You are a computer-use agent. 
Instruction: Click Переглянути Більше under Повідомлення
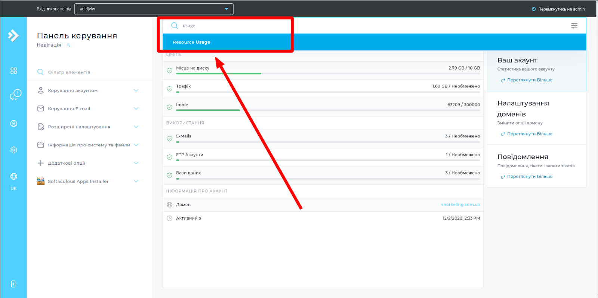(x=530, y=177)
